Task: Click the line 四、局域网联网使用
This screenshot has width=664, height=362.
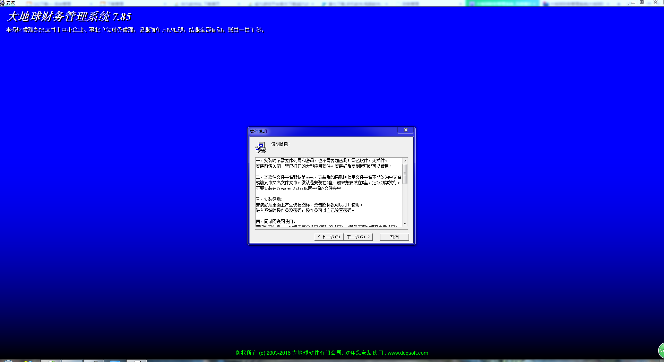Action: (275, 221)
